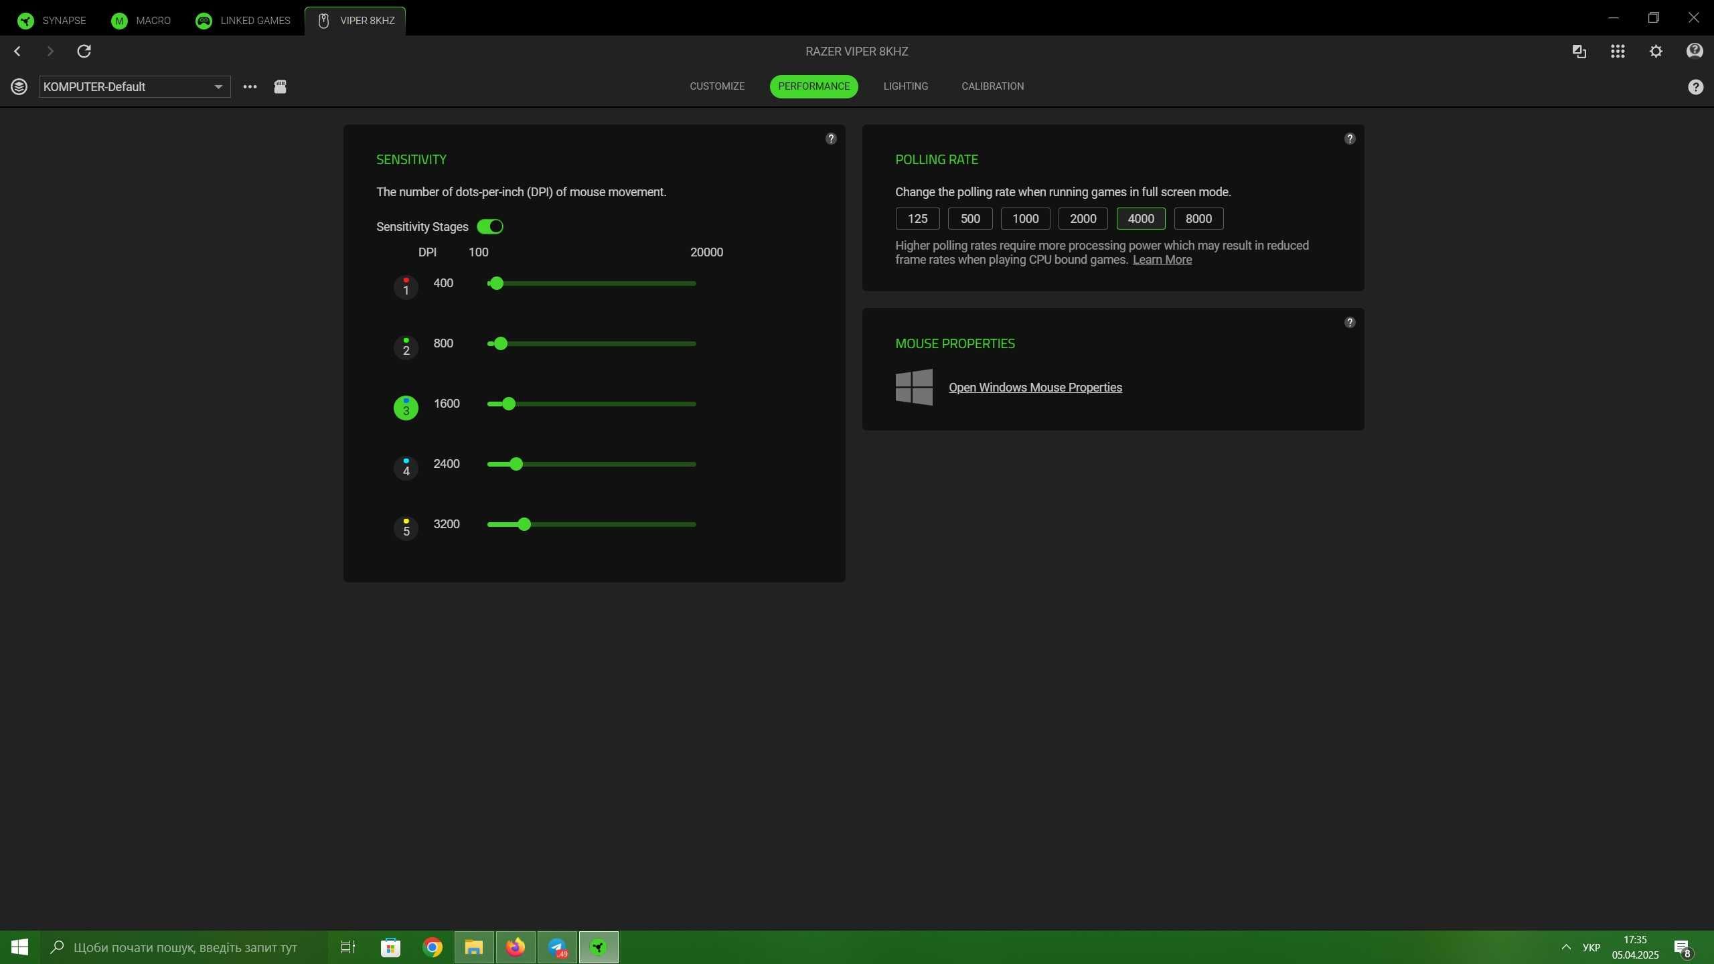Image resolution: width=1714 pixels, height=964 pixels.
Task: Click the 1600 DPI value field
Action: [x=447, y=404]
